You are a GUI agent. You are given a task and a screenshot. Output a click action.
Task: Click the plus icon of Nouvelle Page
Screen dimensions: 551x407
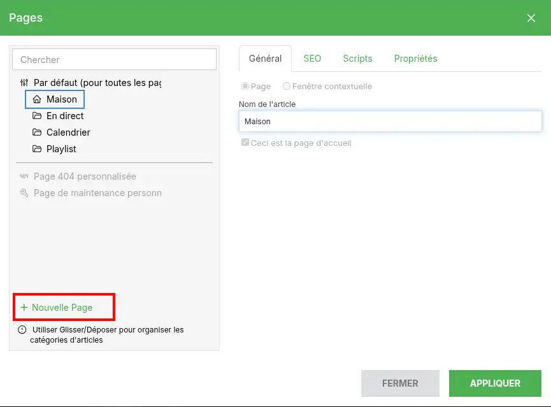click(x=24, y=308)
